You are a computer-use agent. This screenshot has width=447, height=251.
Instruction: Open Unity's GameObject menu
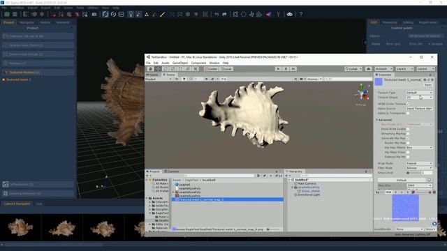coord(180,63)
